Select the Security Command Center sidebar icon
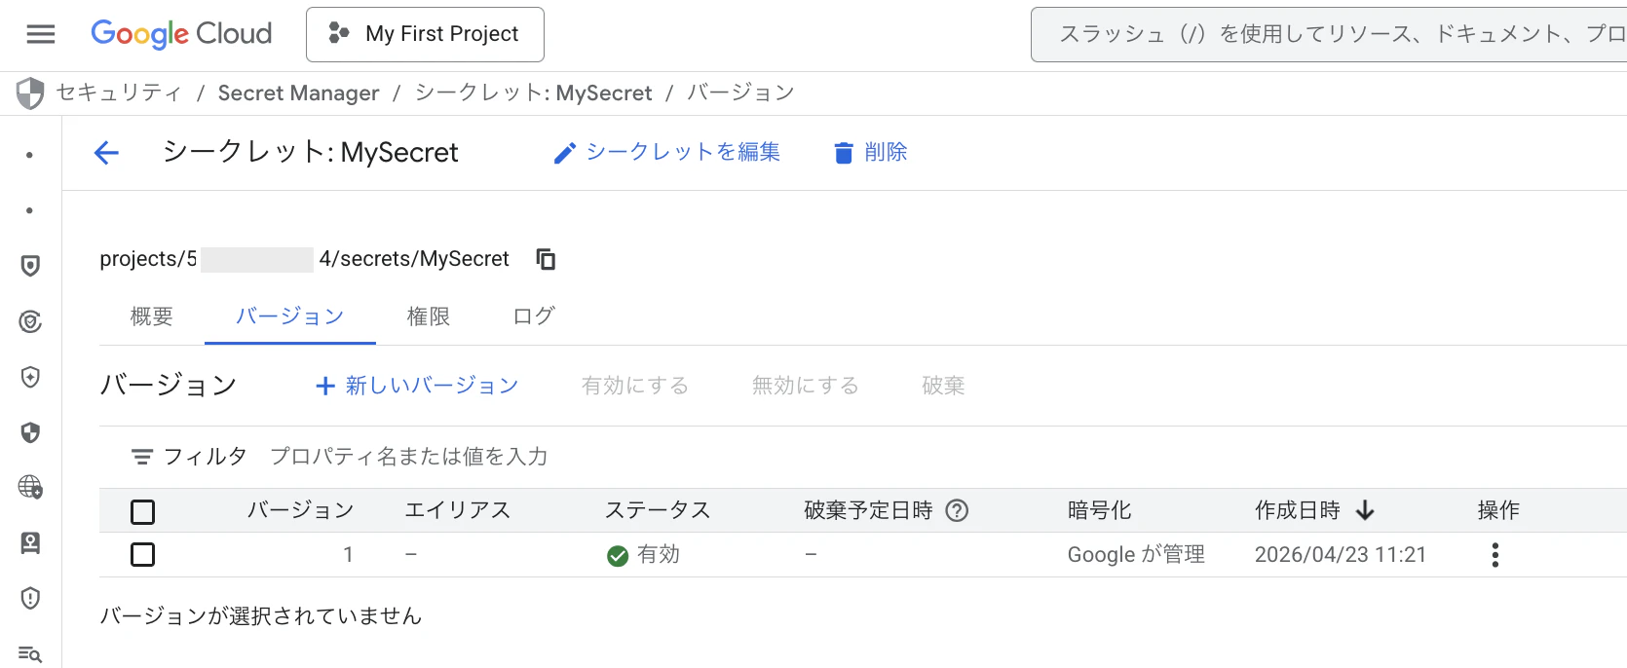The image size is (1627, 668). pos(29,321)
